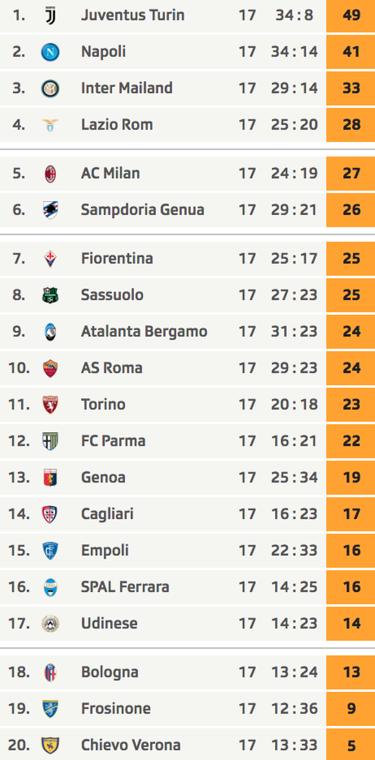Select Empoli's 22 : 33 goal record

(294, 551)
